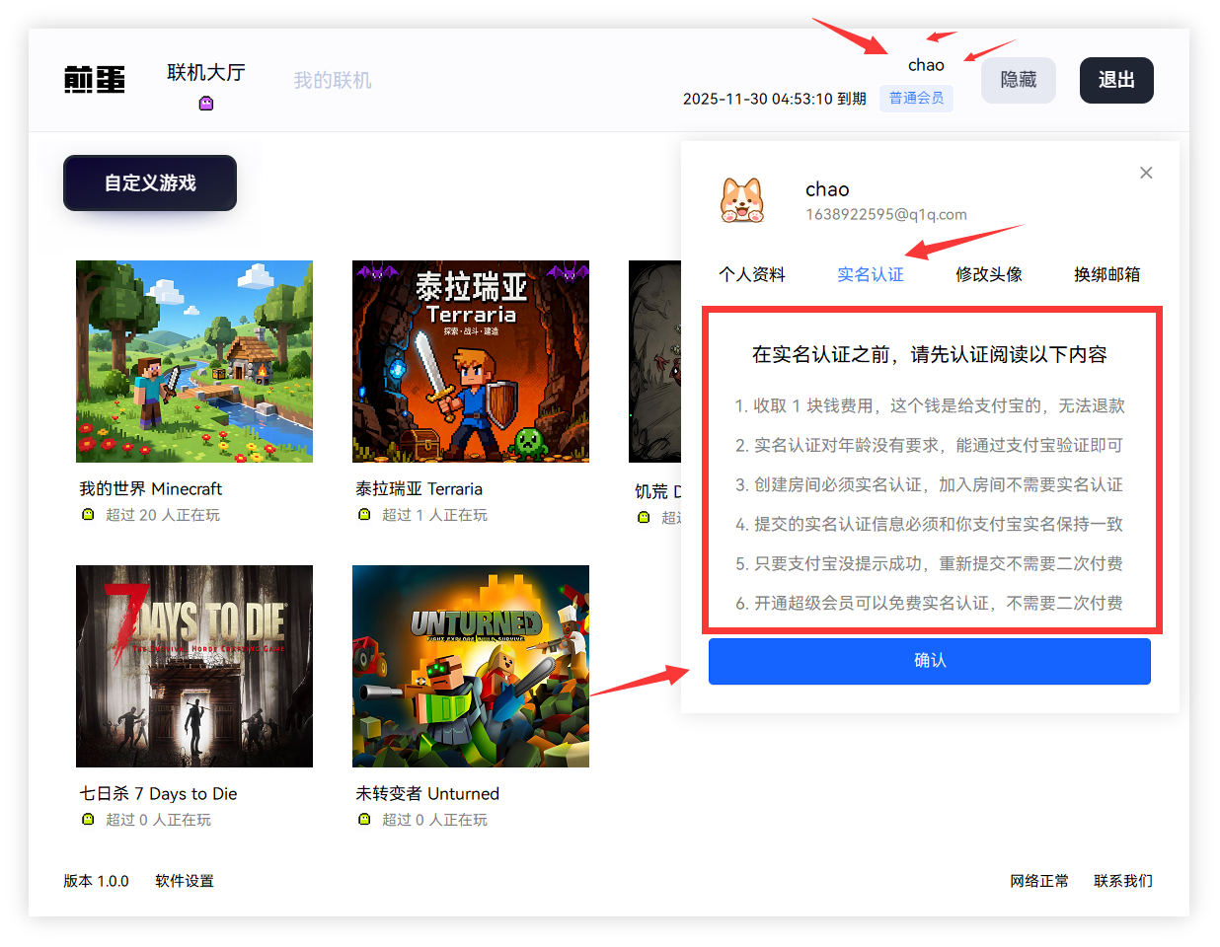Viewport: 1220px width, 947px height.
Task: Select the 个人资料 tab
Action: tap(752, 274)
